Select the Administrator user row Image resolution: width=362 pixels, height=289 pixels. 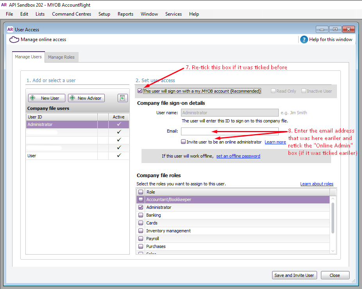pyautogui.click(x=77, y=124)
